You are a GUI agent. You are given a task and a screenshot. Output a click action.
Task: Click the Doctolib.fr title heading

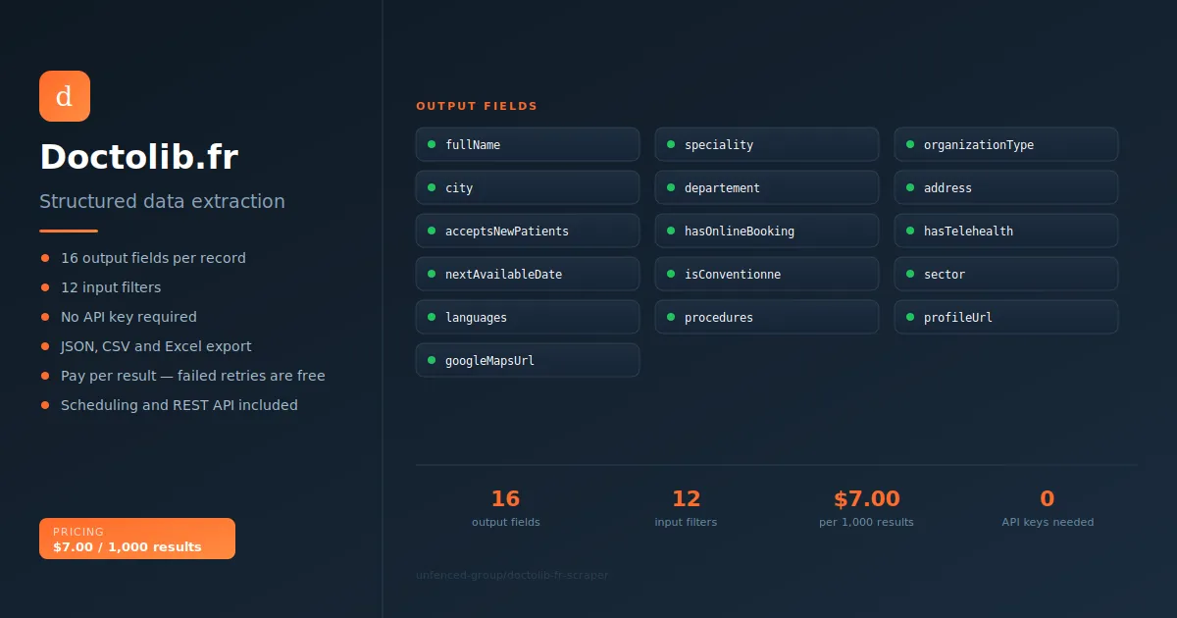pyautogui.click(x=138, y=157)
